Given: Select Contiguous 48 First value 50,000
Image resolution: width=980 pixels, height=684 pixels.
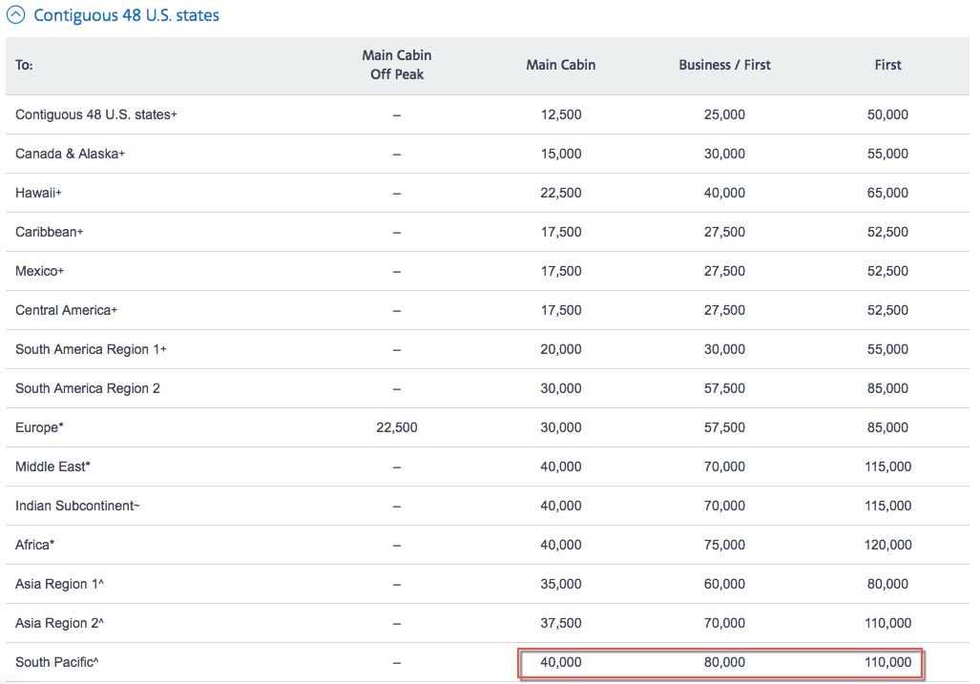Looking at the screenshot, I should [x=887, y=114].
